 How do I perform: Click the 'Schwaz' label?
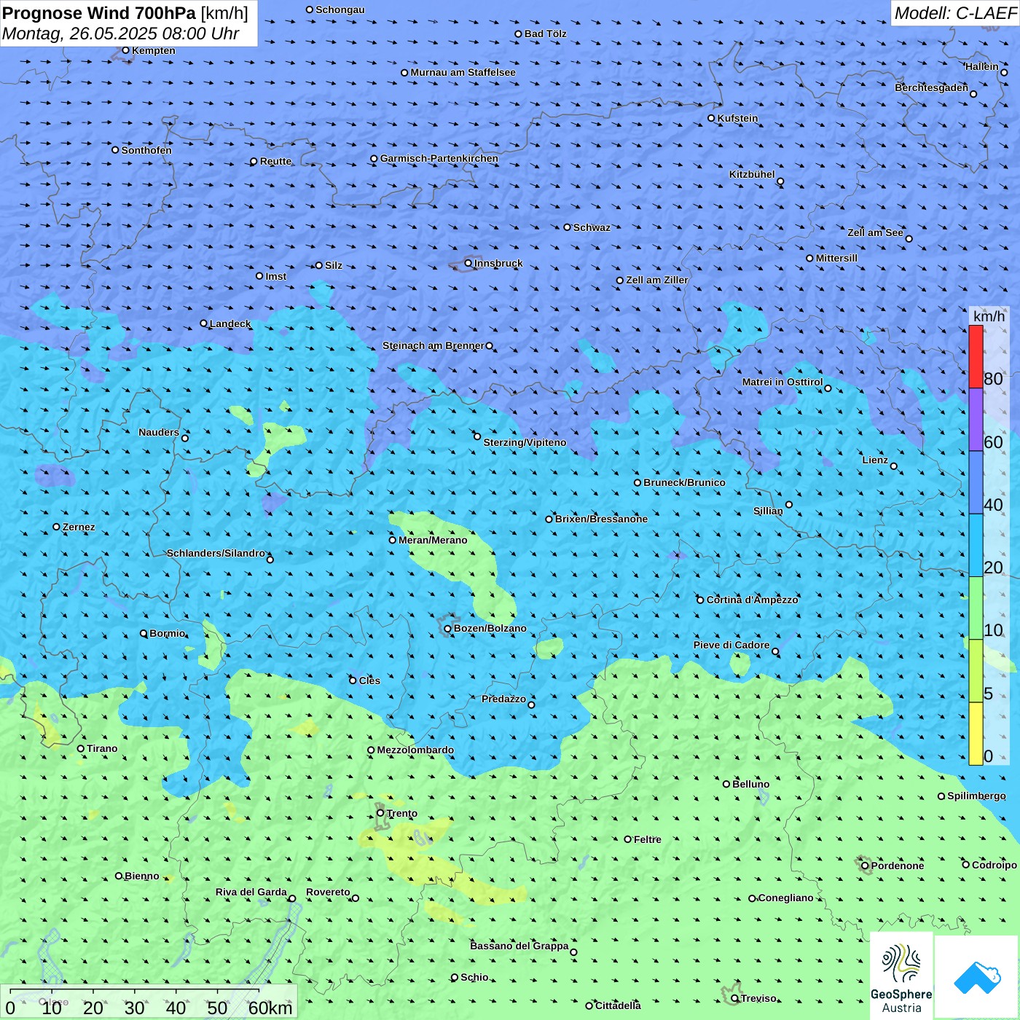[x=592, y=227]
